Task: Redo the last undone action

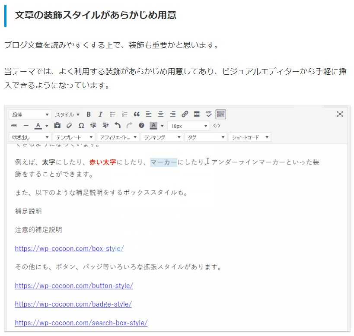Action: pos(129,125)
